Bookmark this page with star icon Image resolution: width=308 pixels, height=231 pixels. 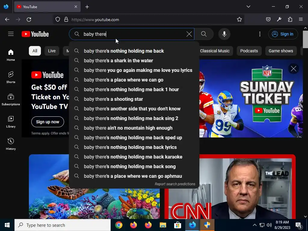coord(239,20)
